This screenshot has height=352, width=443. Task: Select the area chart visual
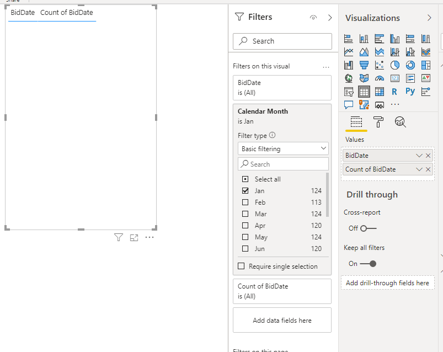tap(364, 52)
